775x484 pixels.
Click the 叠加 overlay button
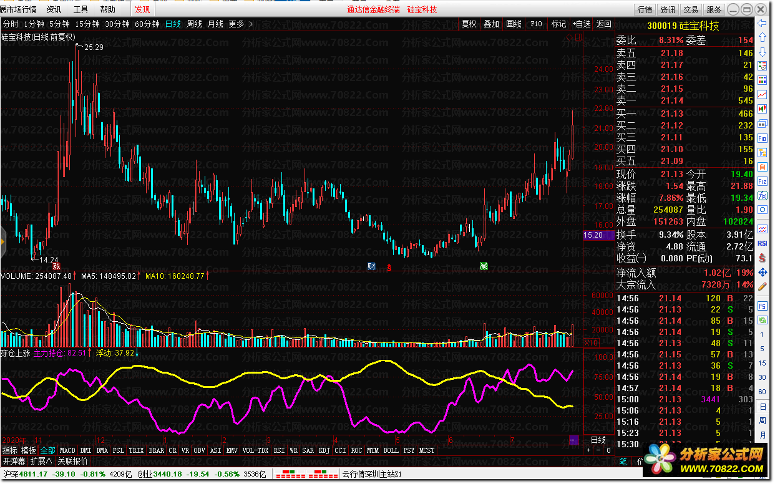click(x=491, y=24)
